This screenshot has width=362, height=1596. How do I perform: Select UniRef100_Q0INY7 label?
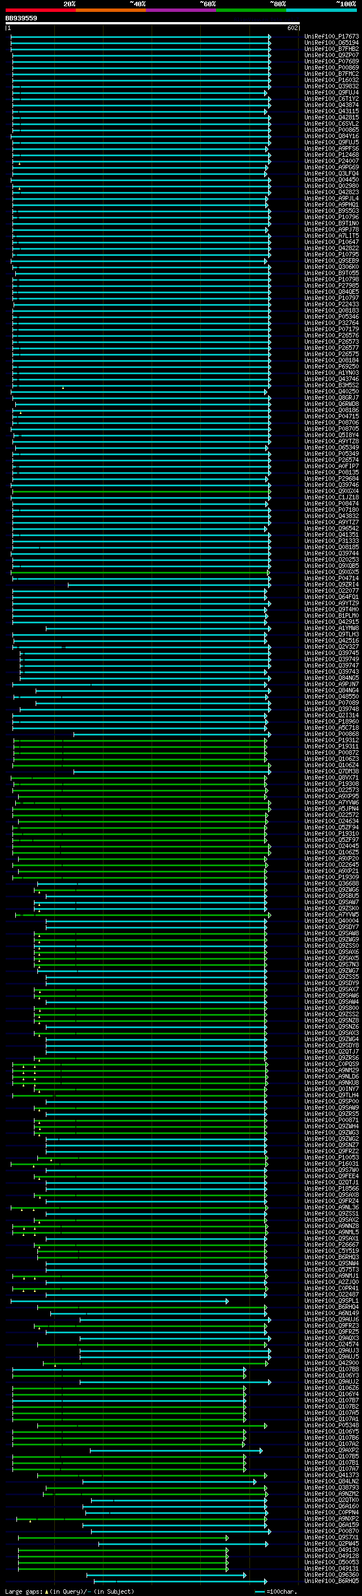coord(331,1089)
